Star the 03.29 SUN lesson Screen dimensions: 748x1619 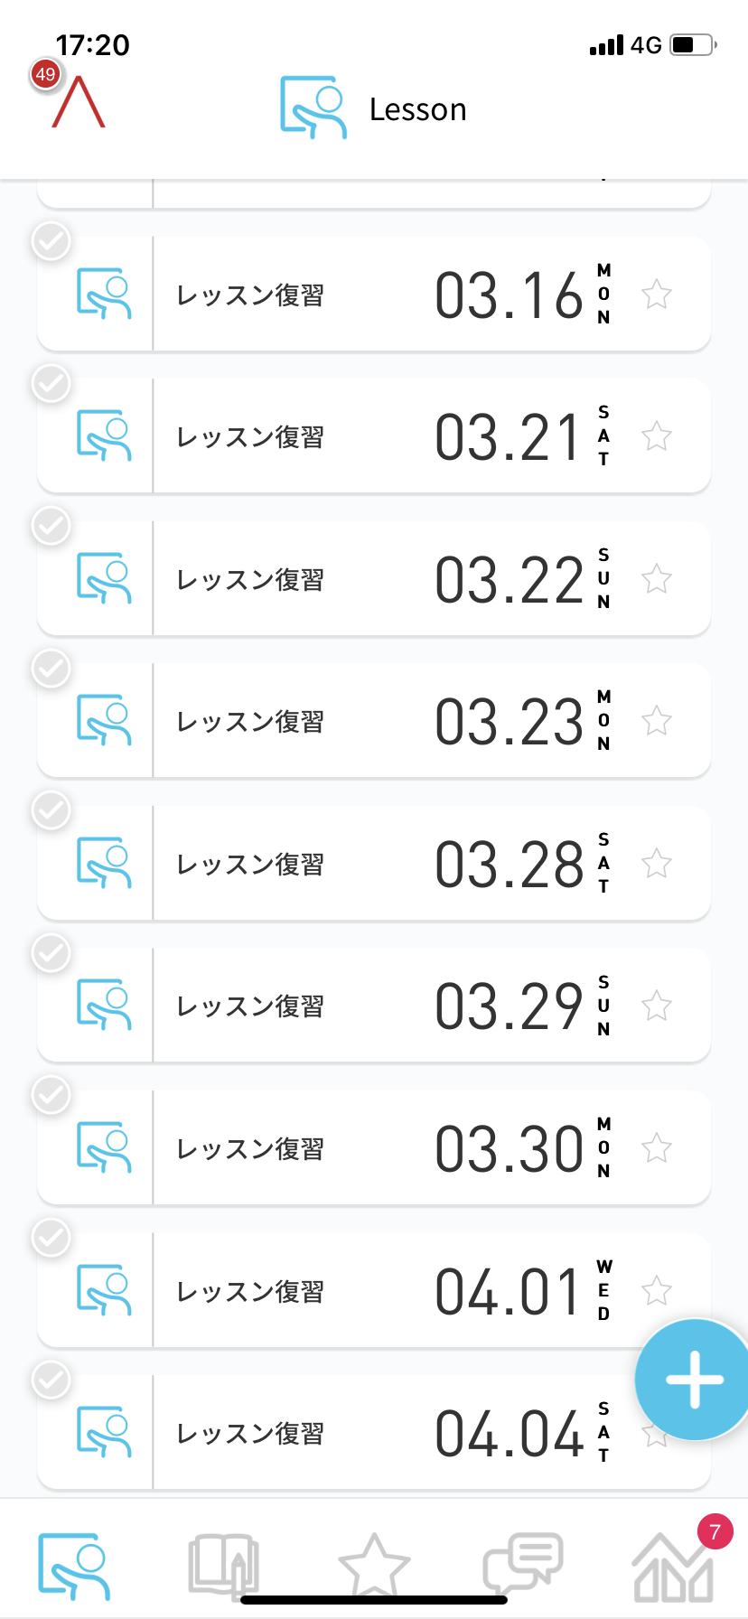[x=657, y=1006]
